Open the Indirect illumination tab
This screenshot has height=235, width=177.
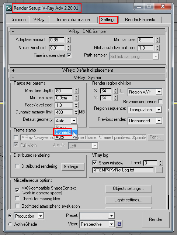click(73, 20)
